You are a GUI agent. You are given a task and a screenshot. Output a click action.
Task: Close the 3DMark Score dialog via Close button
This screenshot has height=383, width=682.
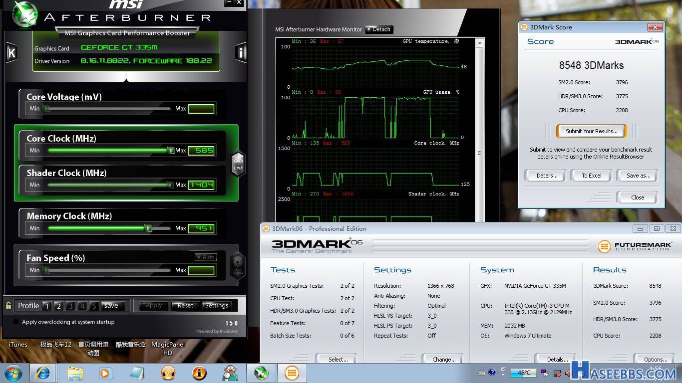coord(638,197)
